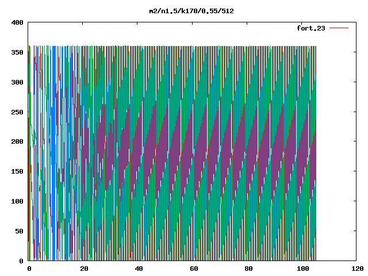
Task: Click the plot title m2/n1.5/k170/0.55/512
Action: pyautogui.click(x=191, y=11)
